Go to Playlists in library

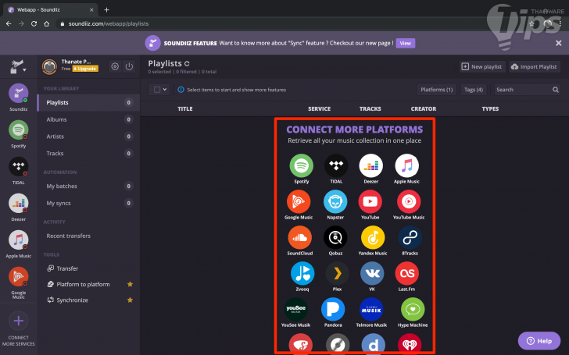[89, 102]
